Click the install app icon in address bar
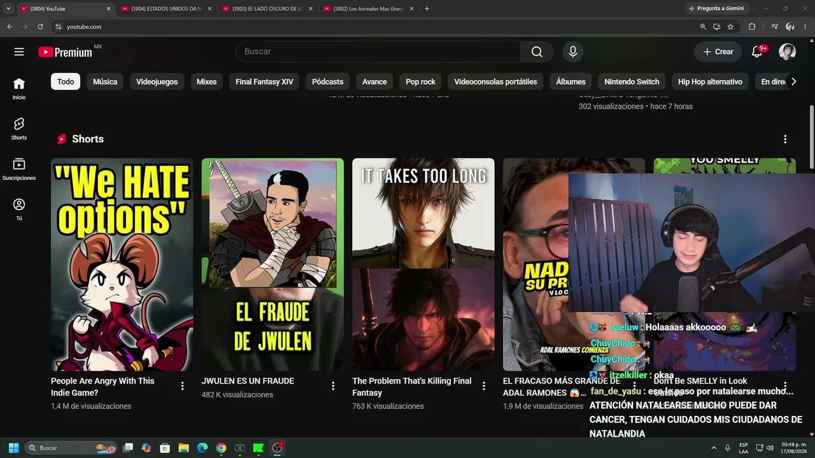Viewport: 815px width, 458px height. 717,27
